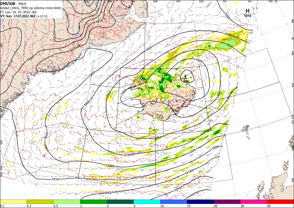The image size is (294, 208).
Task: Select the "IT: Lau. 16. 07. 2022 18Z" line
Action: click(x=19, y=12)
